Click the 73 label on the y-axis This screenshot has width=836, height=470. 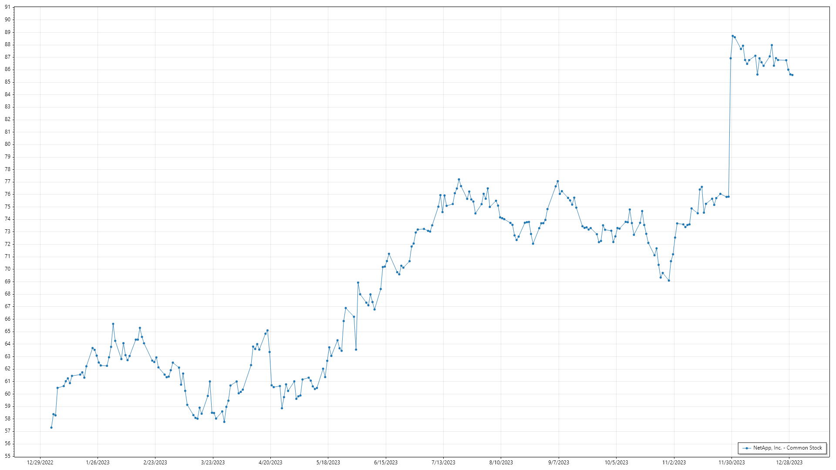pos(7,232)
